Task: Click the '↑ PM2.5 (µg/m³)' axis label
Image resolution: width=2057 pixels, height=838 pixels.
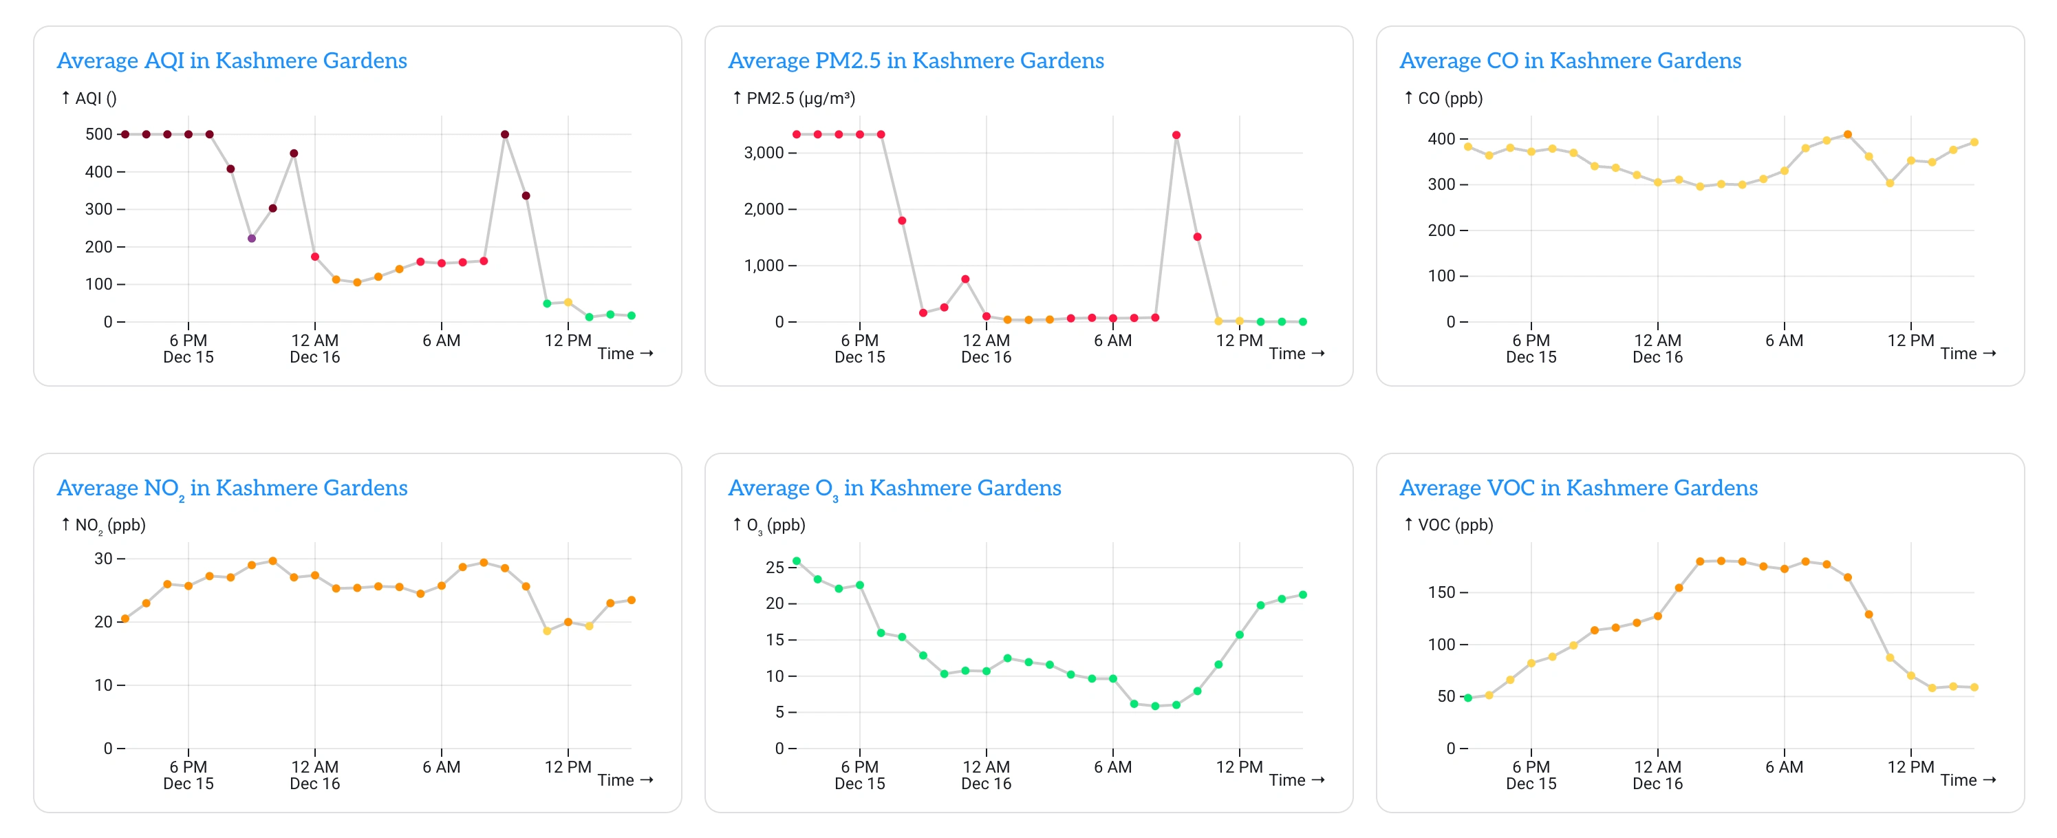Action: [794, 98]
